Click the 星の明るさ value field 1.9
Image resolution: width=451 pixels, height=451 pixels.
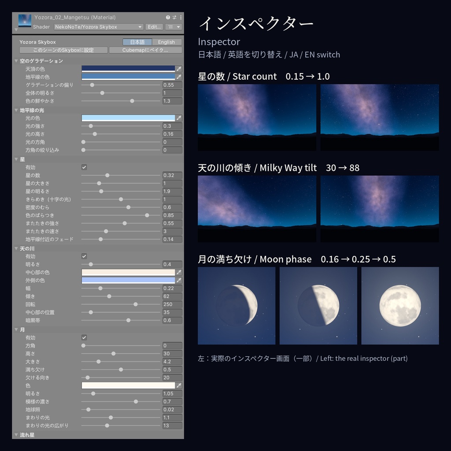tap(172, 191)
